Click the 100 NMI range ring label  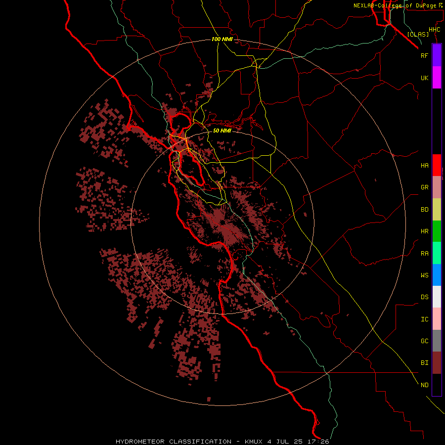222,39
